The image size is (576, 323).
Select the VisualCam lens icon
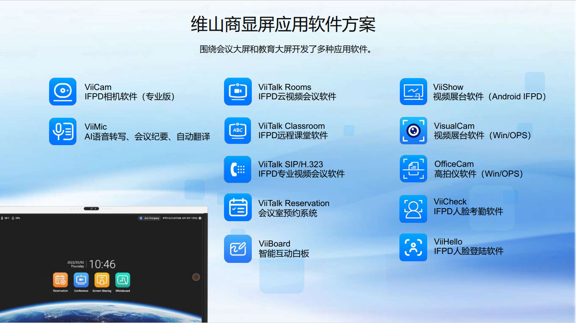tap(413, 130)
